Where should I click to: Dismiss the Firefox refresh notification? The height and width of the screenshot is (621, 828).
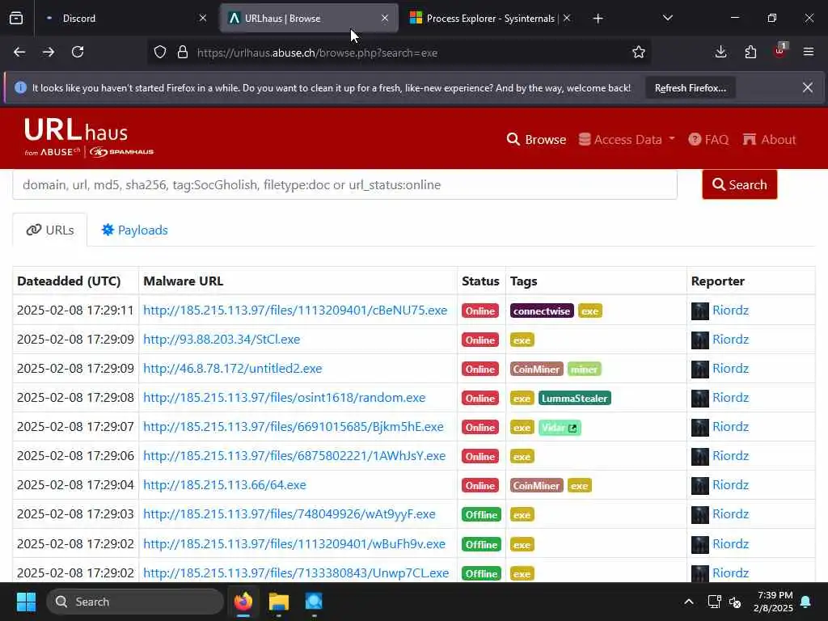(808, 87)
